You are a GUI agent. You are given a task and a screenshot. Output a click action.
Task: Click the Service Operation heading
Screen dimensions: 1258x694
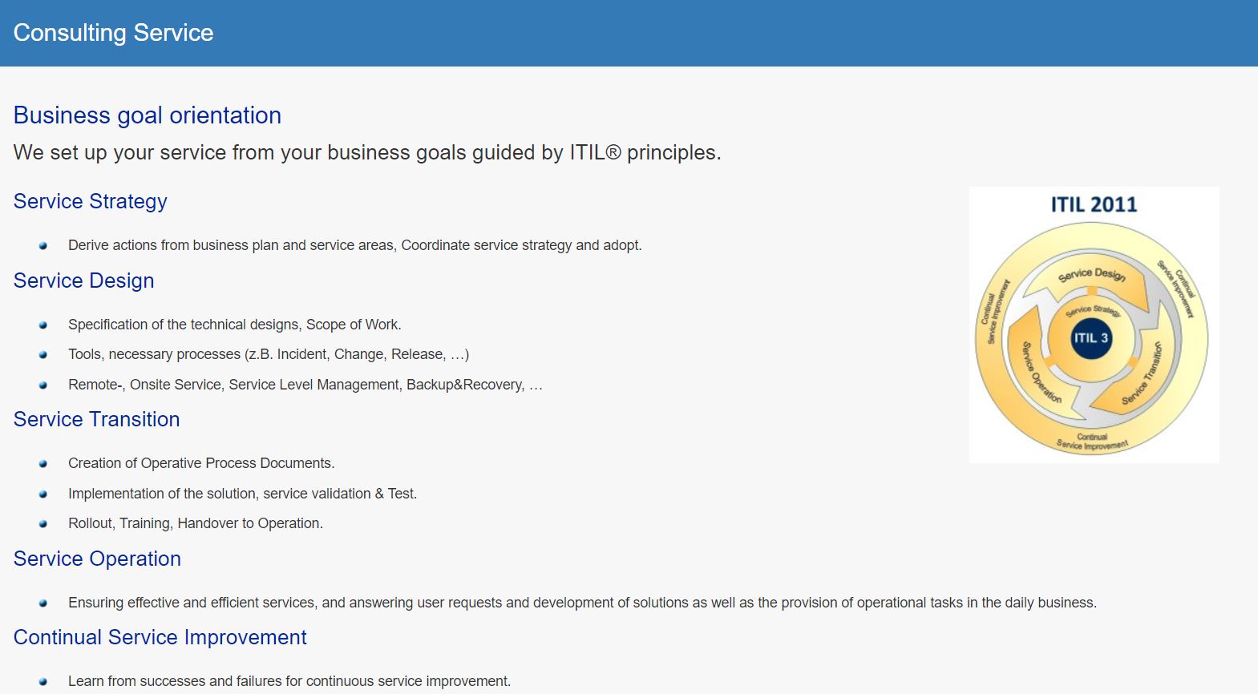(x=98, y=559)
